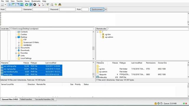189x106 pixels.
Task: Click the gear speed limits icon
Action: coord(158,103)
